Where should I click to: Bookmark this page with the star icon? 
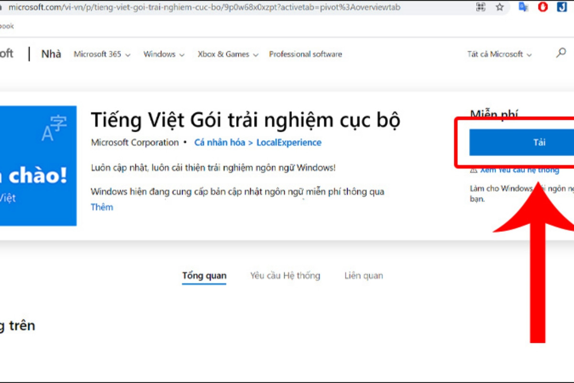[x=500, y=7]
